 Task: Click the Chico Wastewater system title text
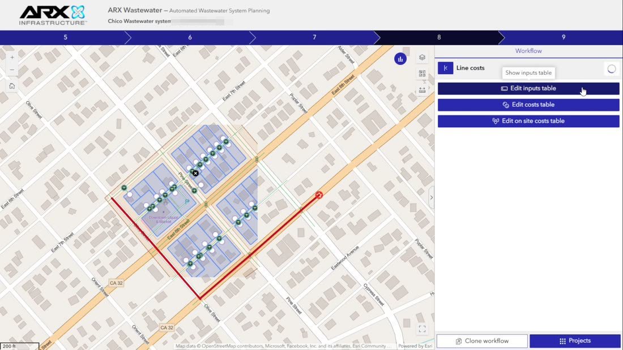[x=139, y=21]
